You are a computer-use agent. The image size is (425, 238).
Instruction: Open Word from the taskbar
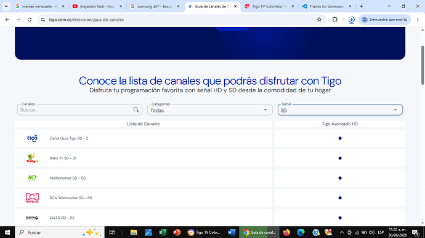click(x=232, y=232)
